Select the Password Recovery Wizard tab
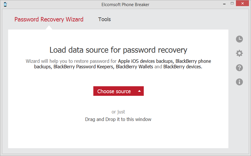Screen dimensions: 251x156 coord(49,19)
